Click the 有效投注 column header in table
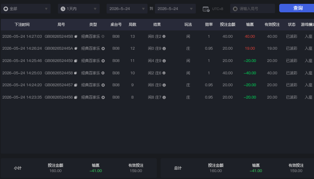314x179 pixels. (272, 25)
